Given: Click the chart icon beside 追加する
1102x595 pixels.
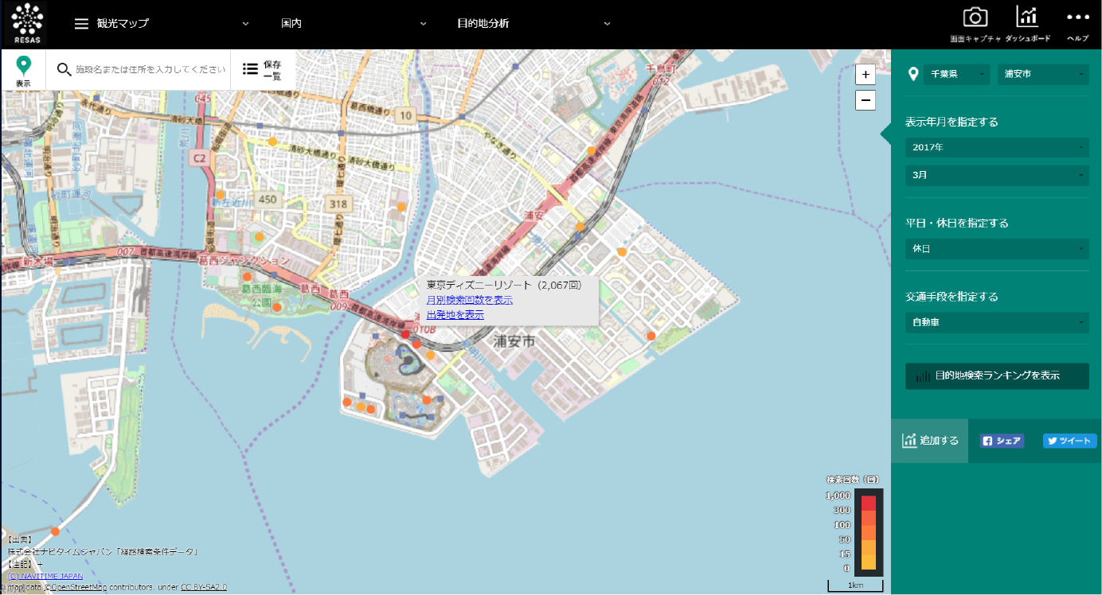Looking at the screenshot, I should pyautogui.click(x=909, y=441).
